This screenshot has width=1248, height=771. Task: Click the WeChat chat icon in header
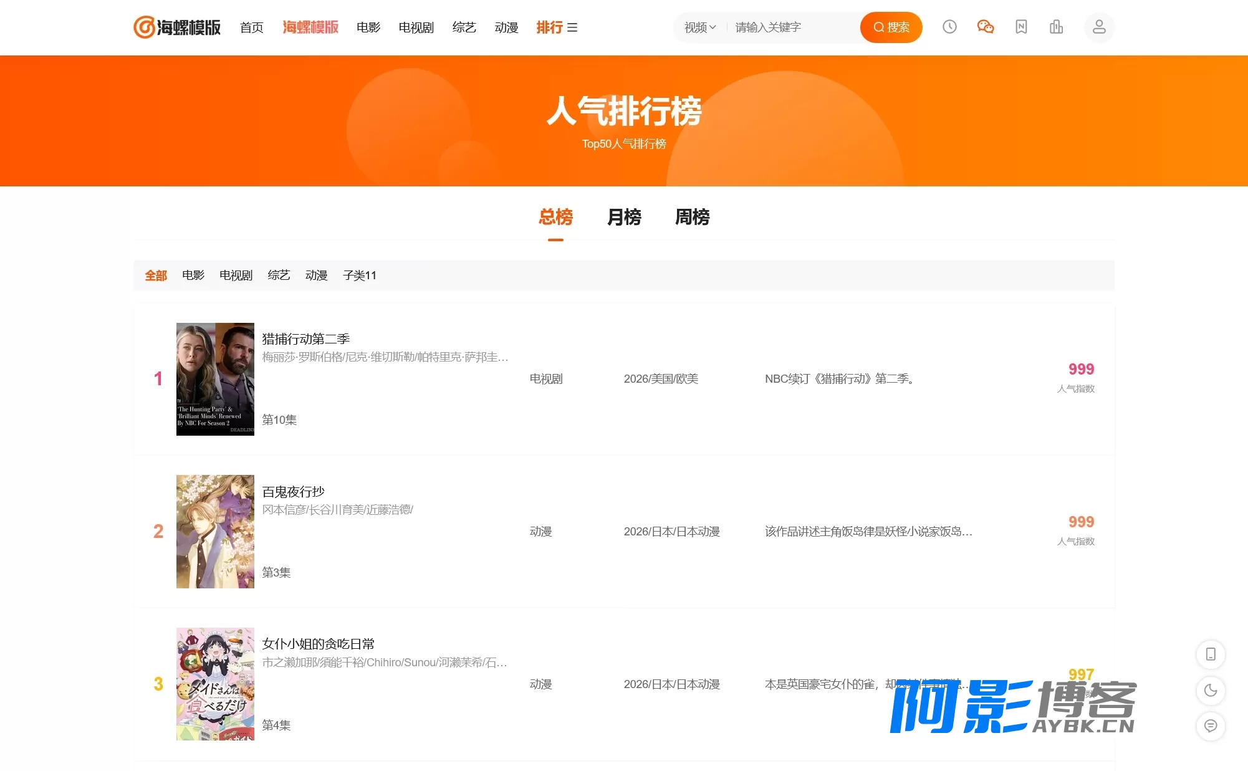click(x=985, y=27)
